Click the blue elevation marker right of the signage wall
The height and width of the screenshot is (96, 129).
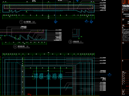109,75
